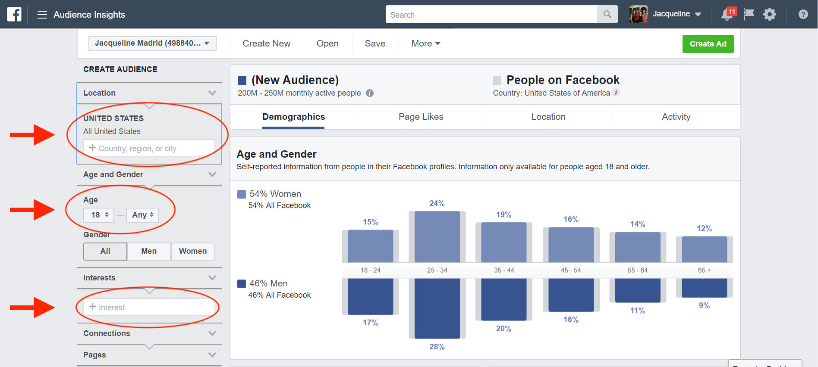Switch to the Page Likes tab
Image resolution: width=818 pixels, height=367 pixels.
421,117
